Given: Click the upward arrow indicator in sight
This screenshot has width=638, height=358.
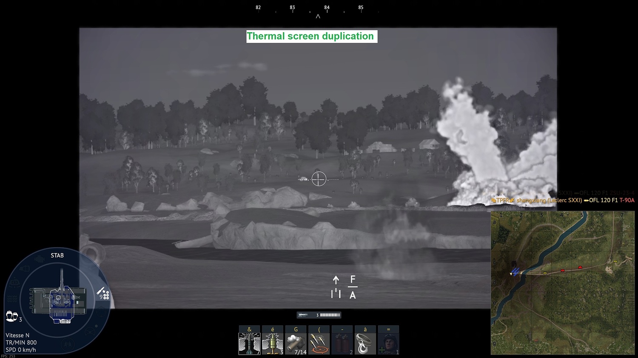Looking at the screenshot, I should pyautogui.click(x=336, y=280).
